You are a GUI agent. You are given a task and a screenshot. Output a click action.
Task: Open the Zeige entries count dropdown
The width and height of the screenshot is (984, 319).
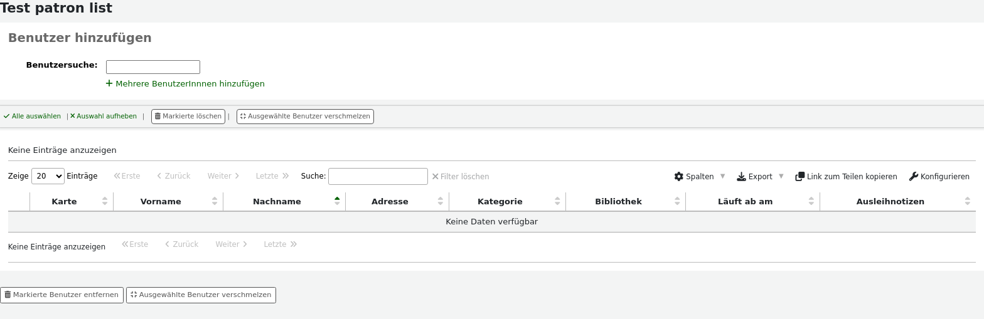coord(48,176)
